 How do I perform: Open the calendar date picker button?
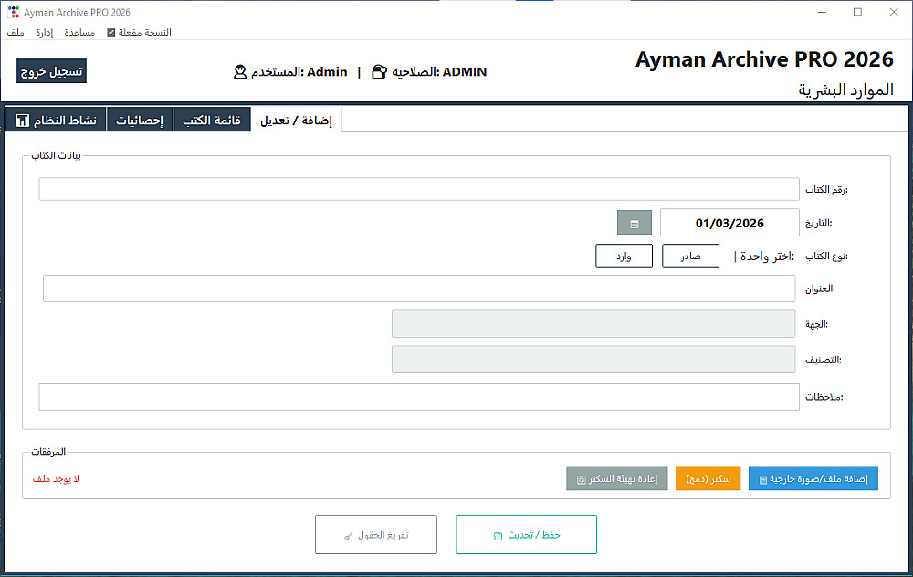tap(635, 223)
